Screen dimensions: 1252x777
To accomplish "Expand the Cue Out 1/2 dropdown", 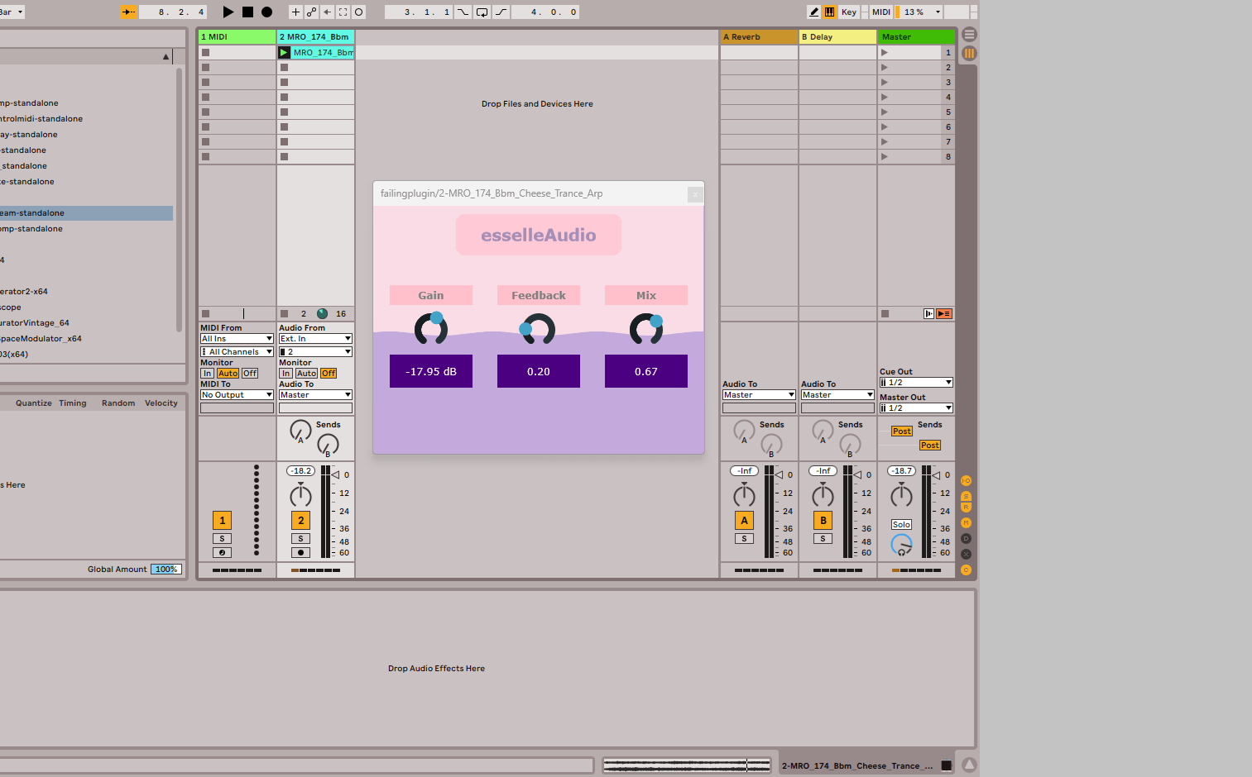I will pyautogui.click(x=916, y=383).
